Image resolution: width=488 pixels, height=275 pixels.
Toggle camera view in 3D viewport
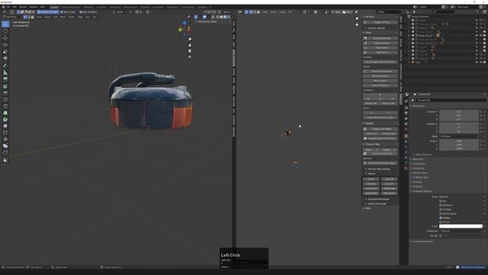(190, 51)
